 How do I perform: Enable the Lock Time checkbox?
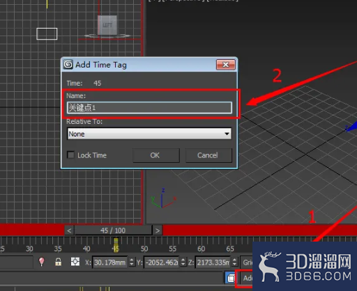(x=70, y=155)
